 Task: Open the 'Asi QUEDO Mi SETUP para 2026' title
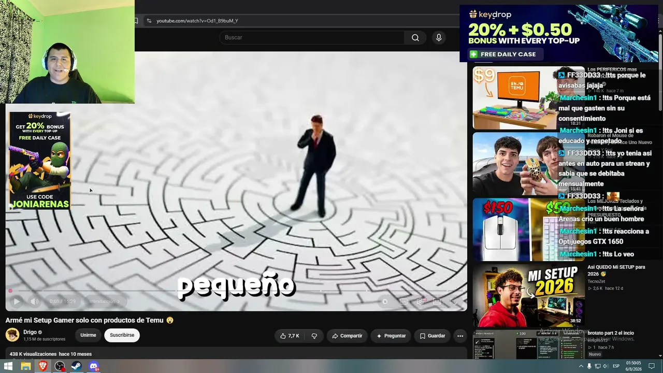tap(616, 270)
